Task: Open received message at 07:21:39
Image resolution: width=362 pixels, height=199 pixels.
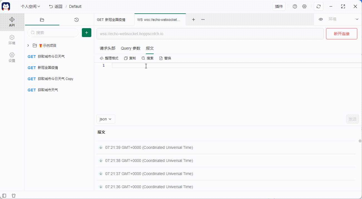Action: click(226, 147)
